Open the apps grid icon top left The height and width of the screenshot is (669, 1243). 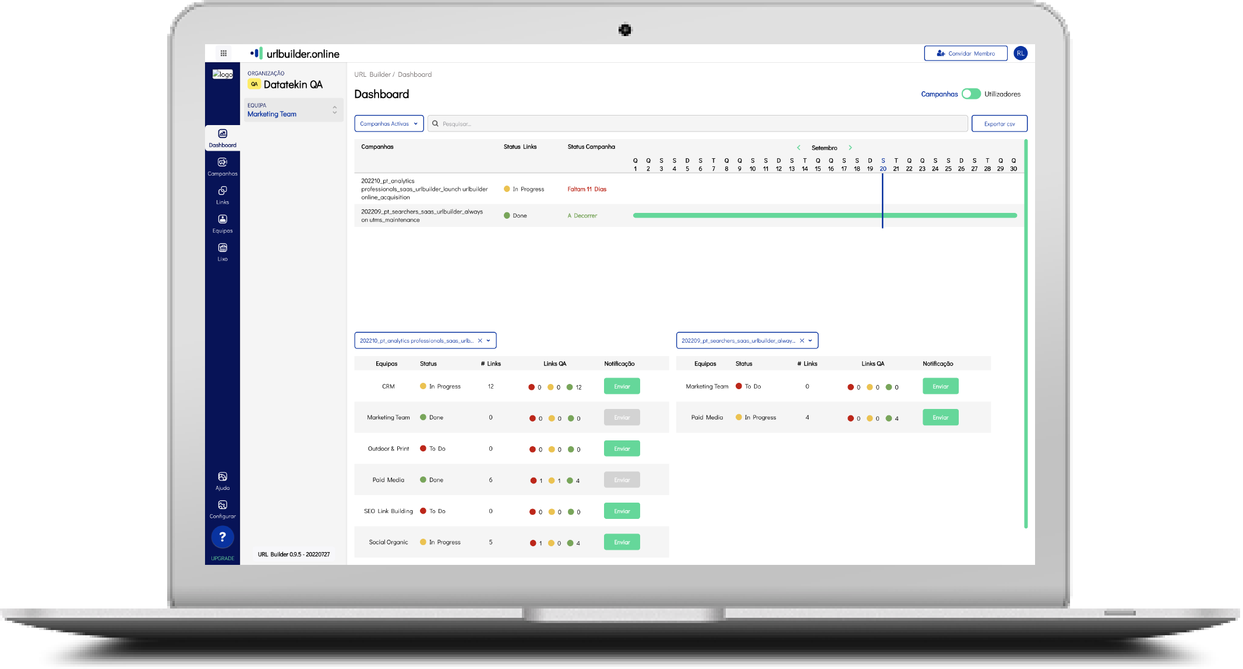click(224, 52)
